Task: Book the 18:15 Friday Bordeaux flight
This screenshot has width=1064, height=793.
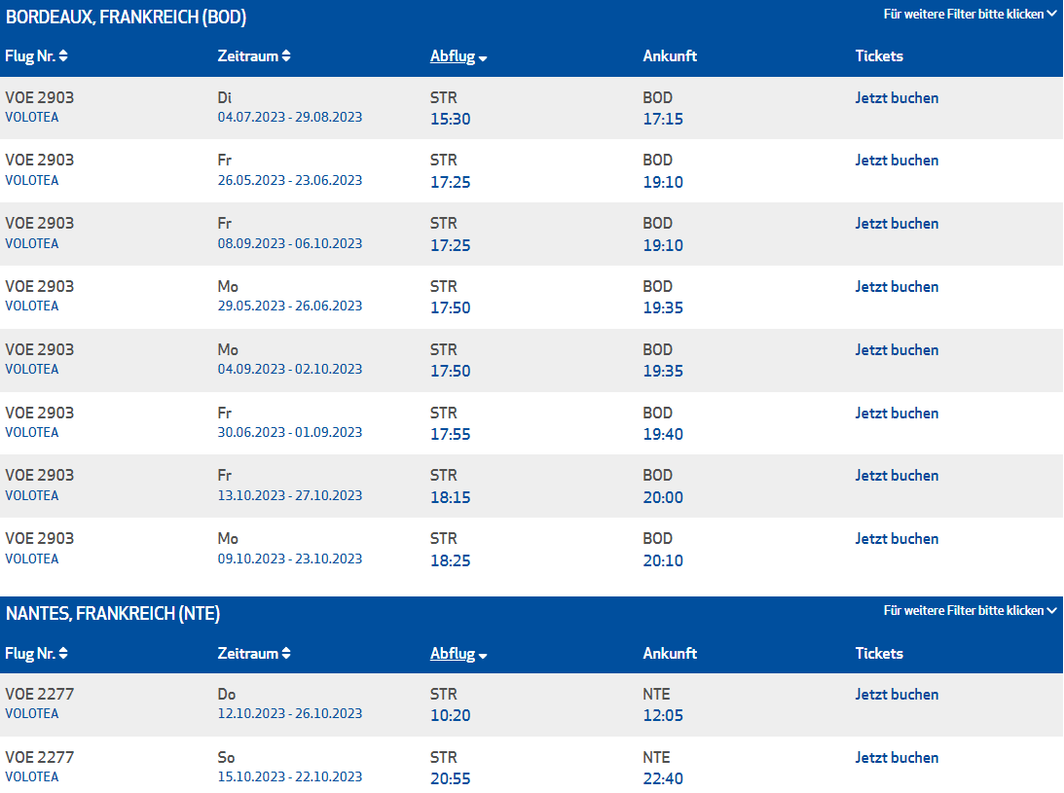Action: [x=897, y=476]
